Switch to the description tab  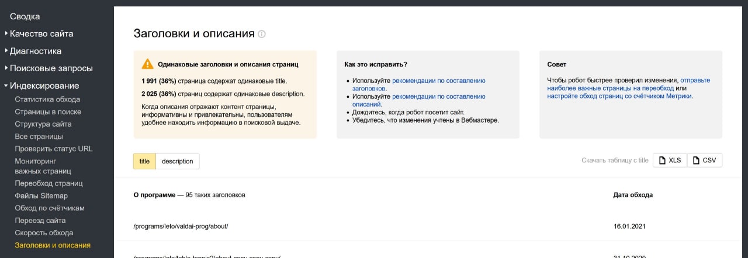(x=177, y=161)
